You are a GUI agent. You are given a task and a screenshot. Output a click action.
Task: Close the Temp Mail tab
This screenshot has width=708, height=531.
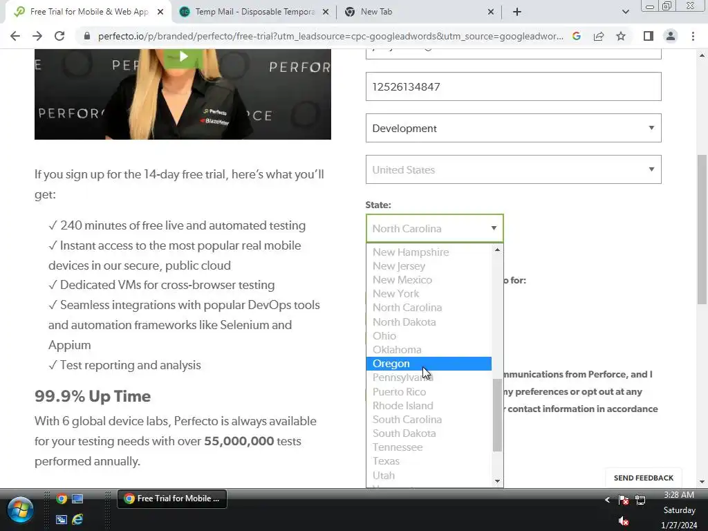pos(326,12)
